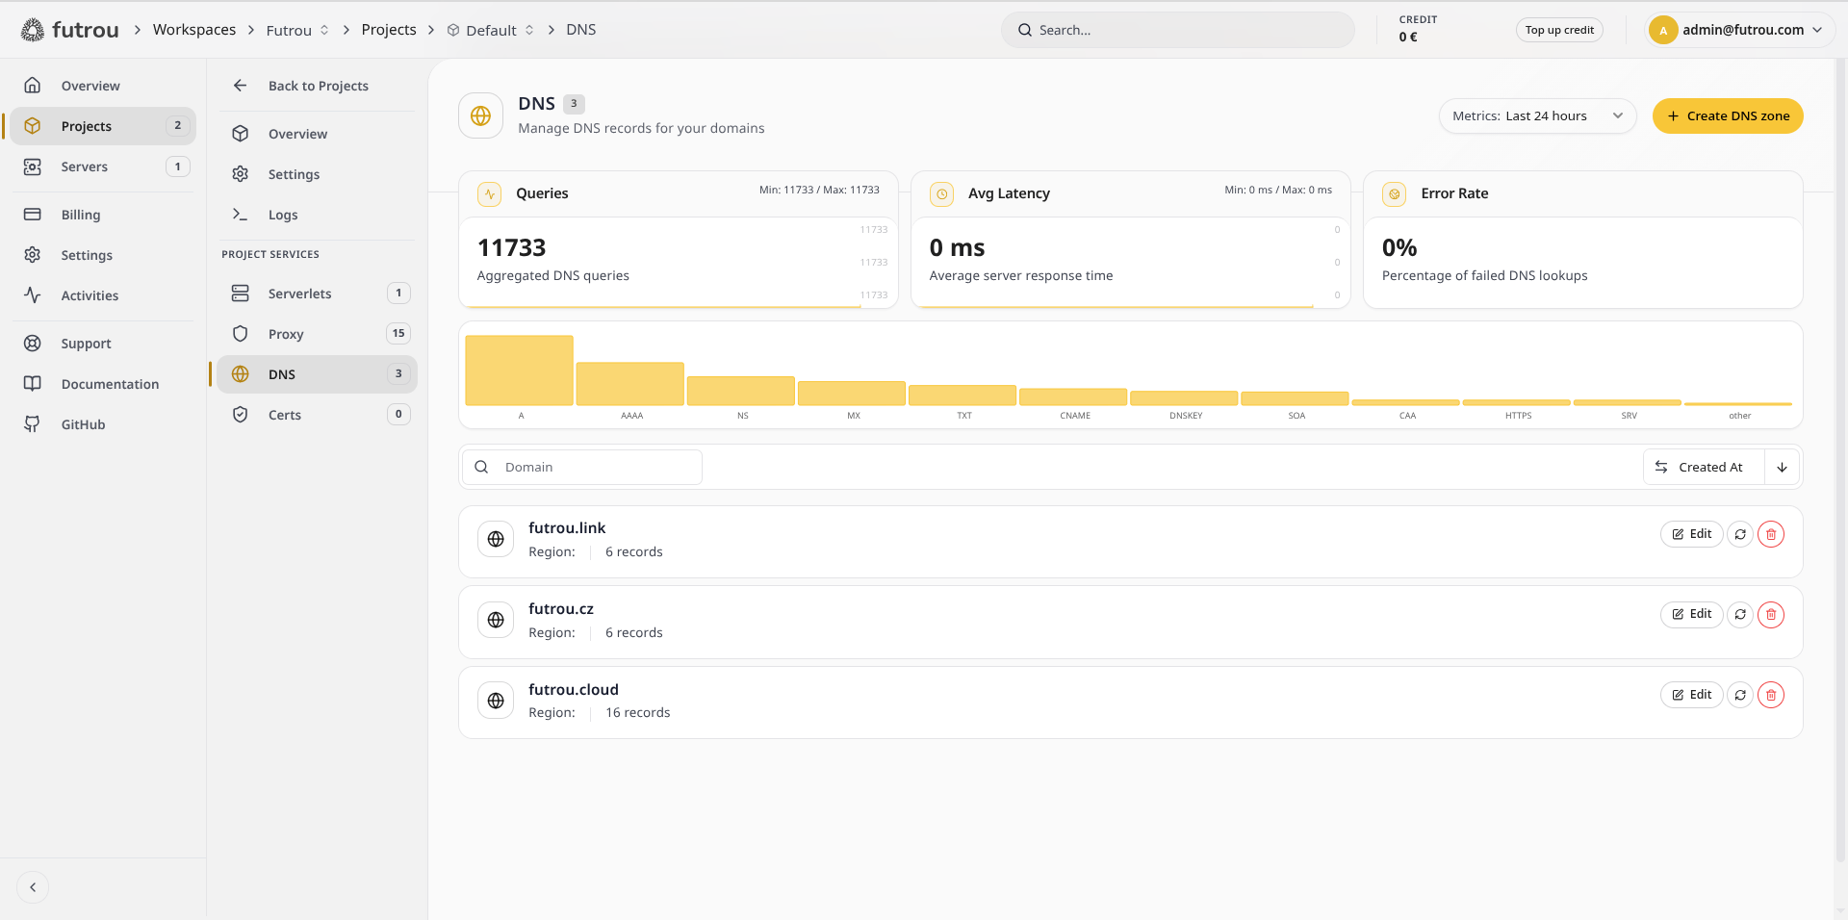Refresh the futrou.cloud zone
The height and width of the screenshot is (920, 1848).
pyautogui.click(x=1740, y=695)
